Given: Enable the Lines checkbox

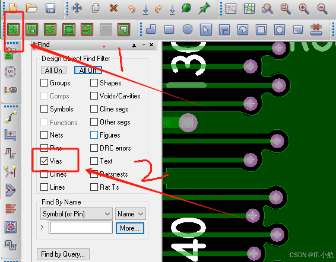Looking at the screenshot, I should (44, 187).
